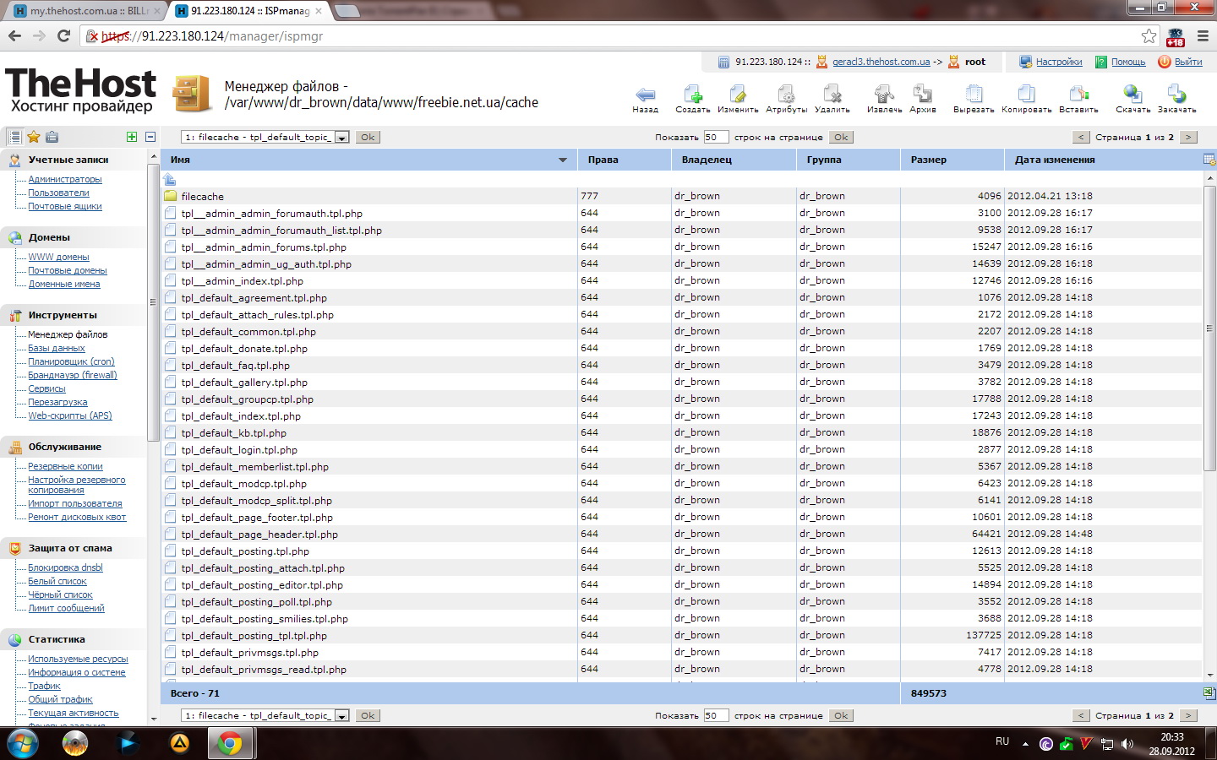The width and height of the screenshot is (1217, 760).
Task: Open the top filecache page-range dropdown
Action: click(341, 138)
